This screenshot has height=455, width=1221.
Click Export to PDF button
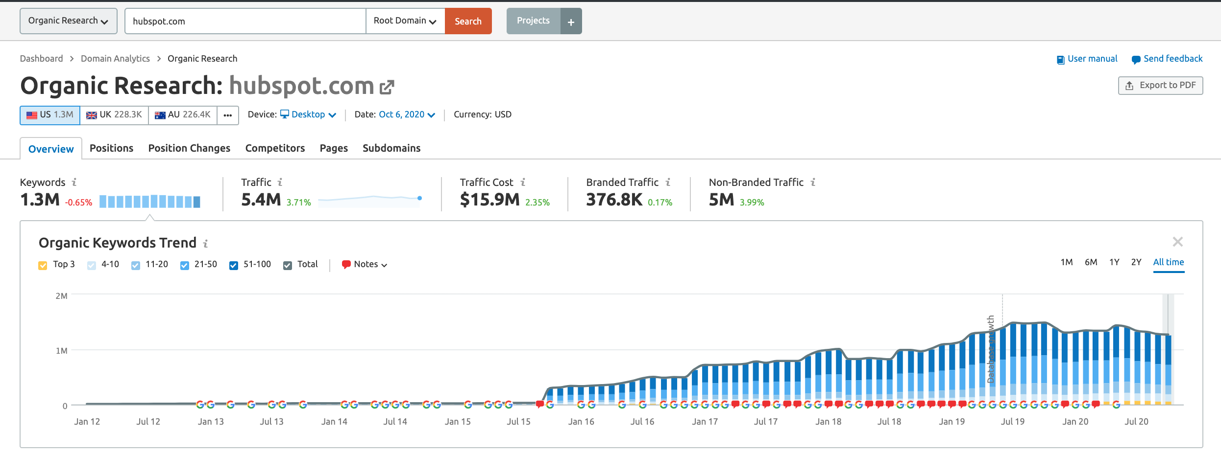[x=1160, y=86]
